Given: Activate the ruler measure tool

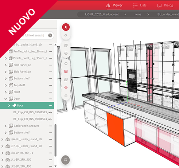Looking at the screenshot, I should coord(66,35).
